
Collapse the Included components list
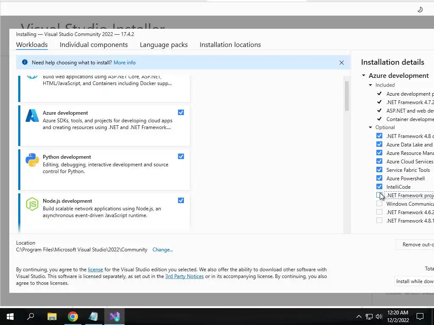click(x=370, y=85)
